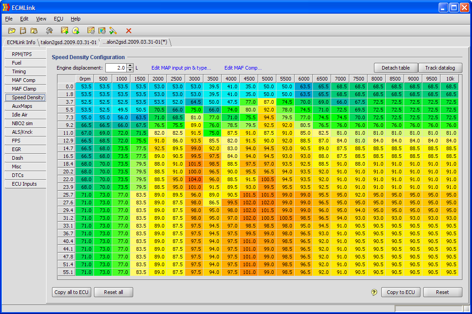Viewport: 472px width, 314px height.
Task: Click the crossed wrench tools icon
Action: (x=49, y=30)
